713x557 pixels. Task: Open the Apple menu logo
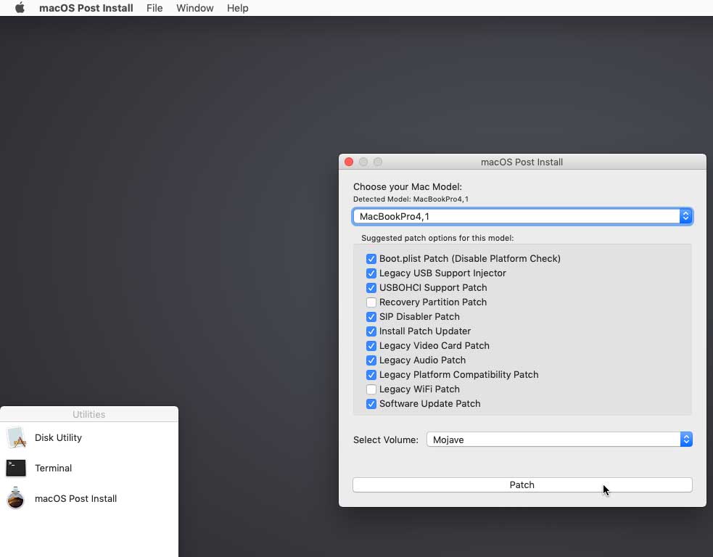[20, 8]
